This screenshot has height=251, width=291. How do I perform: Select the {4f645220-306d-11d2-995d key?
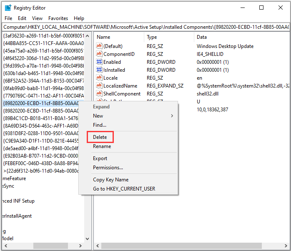click(x=44, y=58)
